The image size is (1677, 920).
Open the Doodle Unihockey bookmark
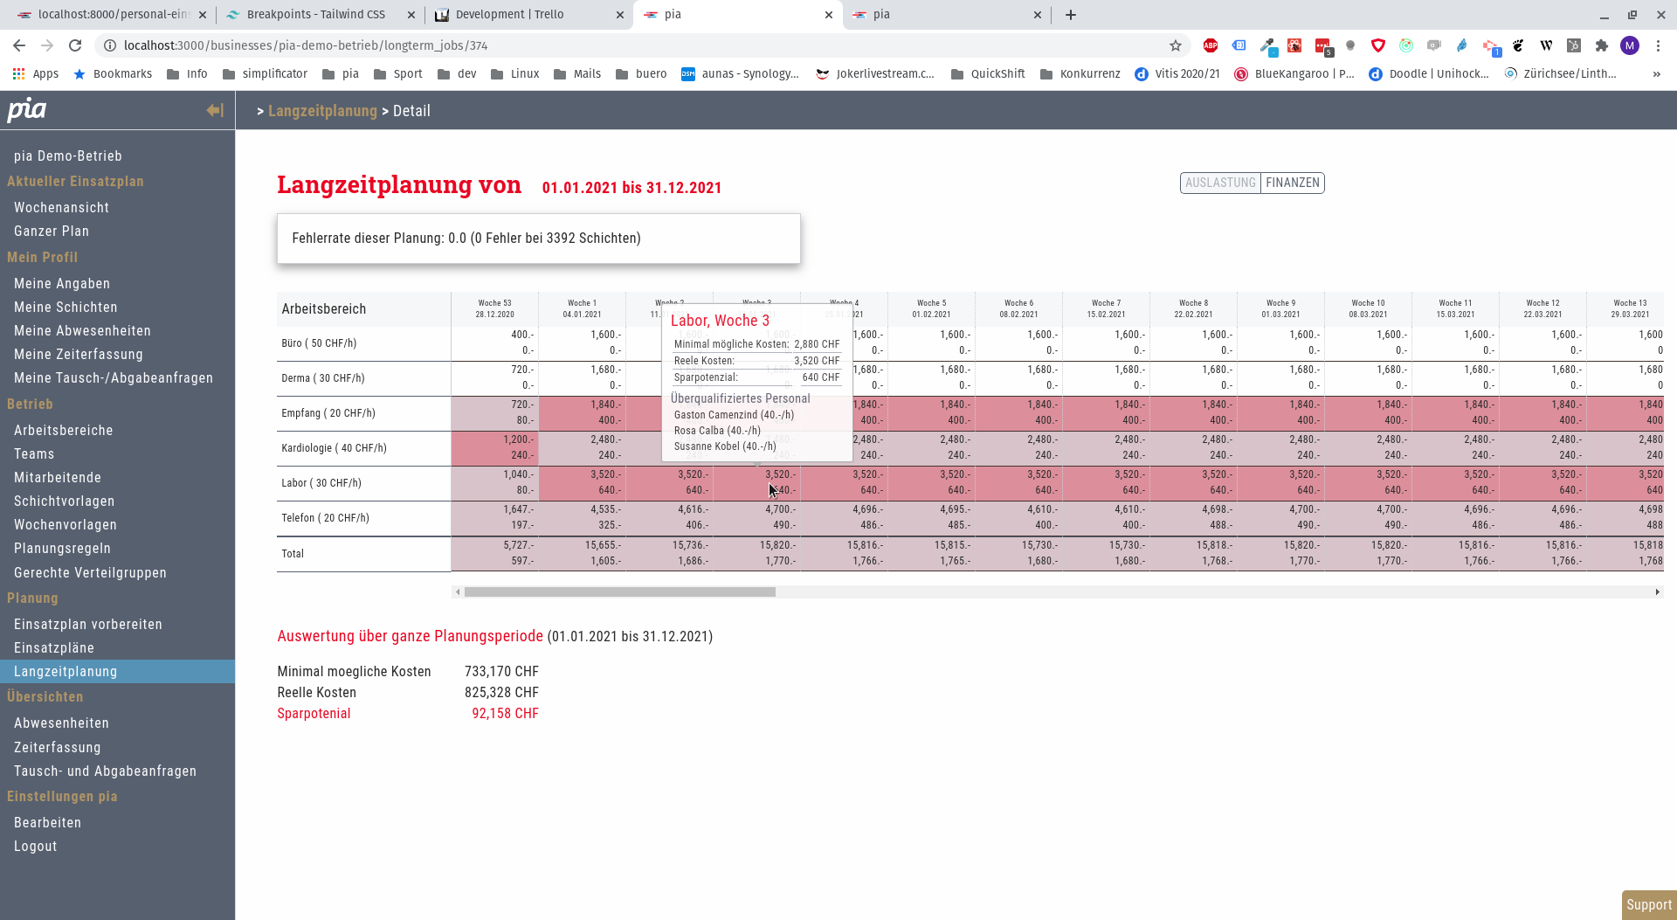[x=1429, y=73]
